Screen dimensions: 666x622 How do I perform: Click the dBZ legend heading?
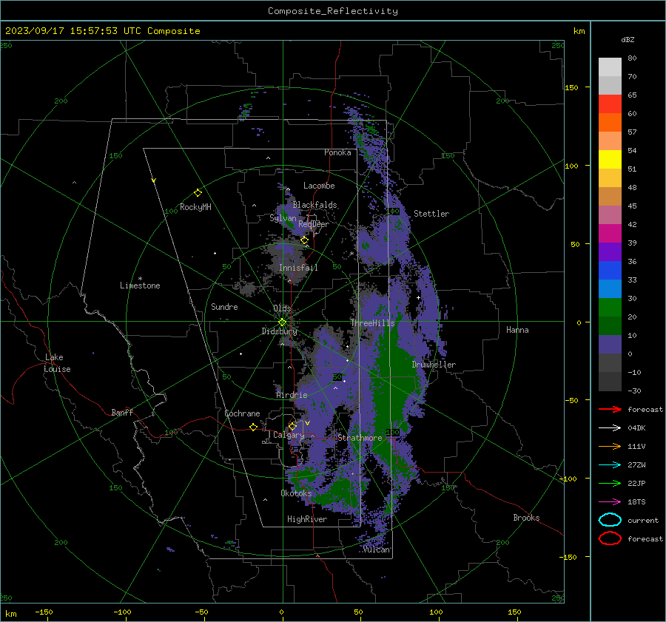(628, 39)
